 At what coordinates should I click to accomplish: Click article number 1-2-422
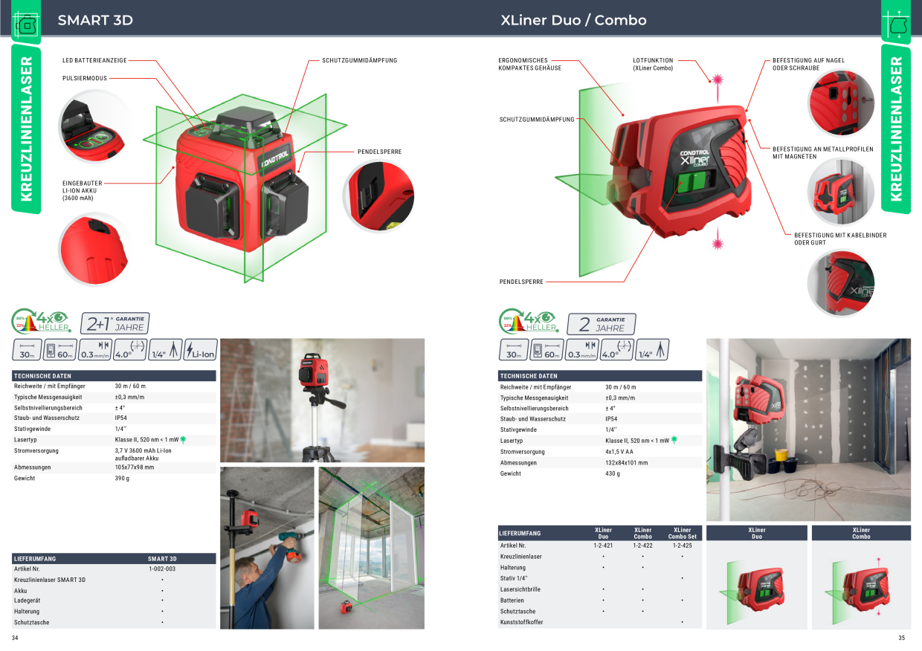642,545
